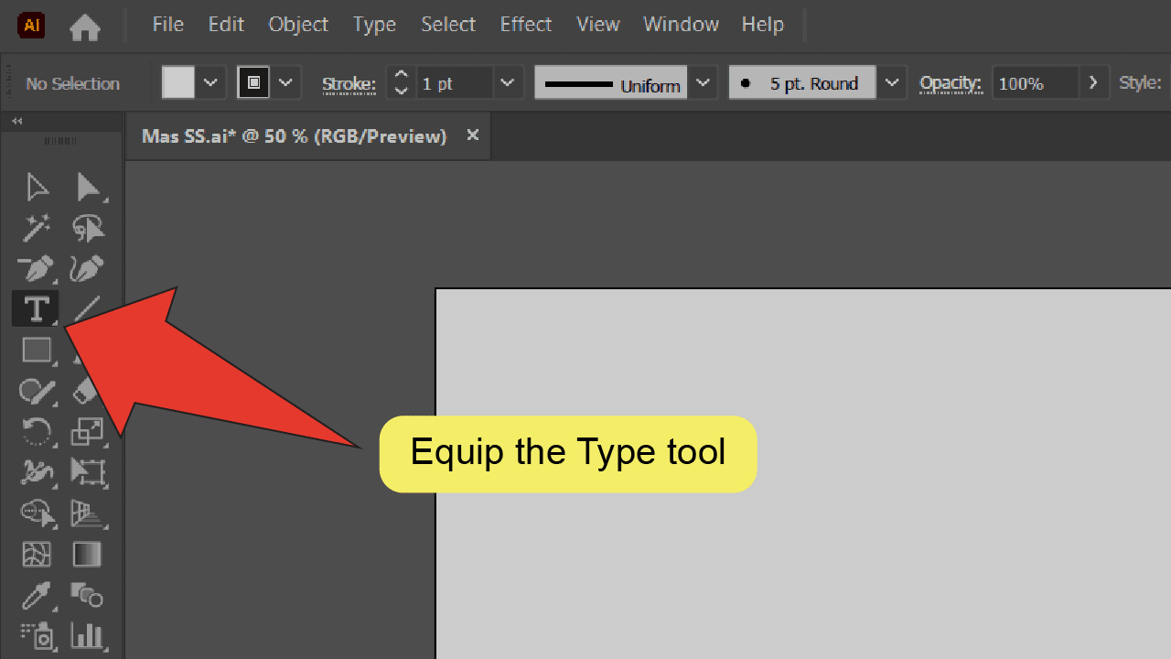Open the Type menu
This screenshot has width=1171, height=659.
point(374,25)
